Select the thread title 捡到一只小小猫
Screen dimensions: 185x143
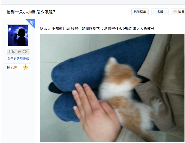(x=21, y=12)
